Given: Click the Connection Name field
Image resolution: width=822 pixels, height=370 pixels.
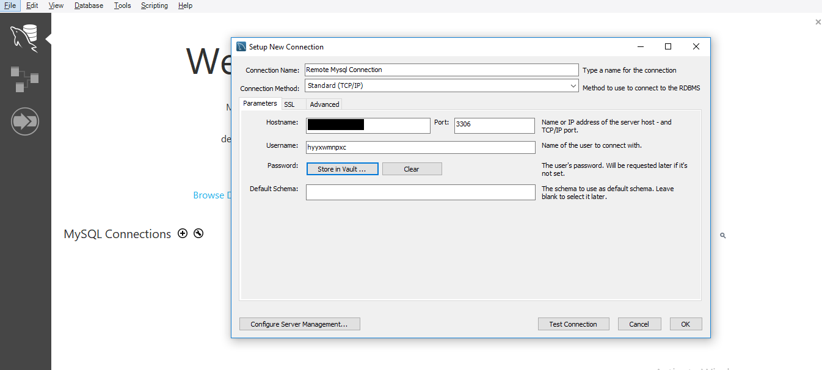Looking at the screenshot, I should (442, 70).
